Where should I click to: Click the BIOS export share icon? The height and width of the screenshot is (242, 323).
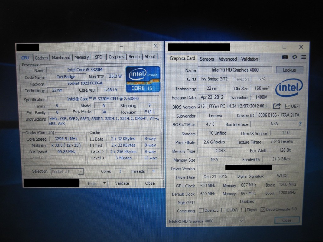pyautogui.click(x=277, y=106)
